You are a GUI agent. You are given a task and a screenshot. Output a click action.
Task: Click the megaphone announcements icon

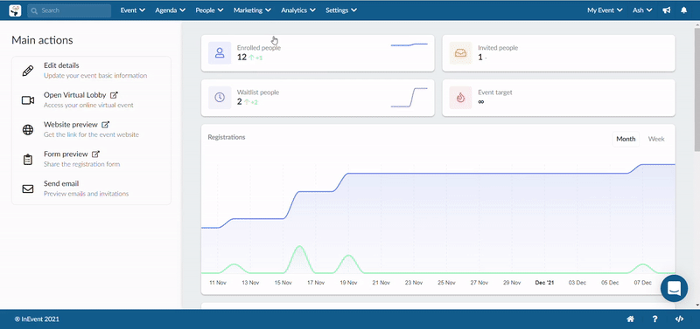[x=667, y=10]
